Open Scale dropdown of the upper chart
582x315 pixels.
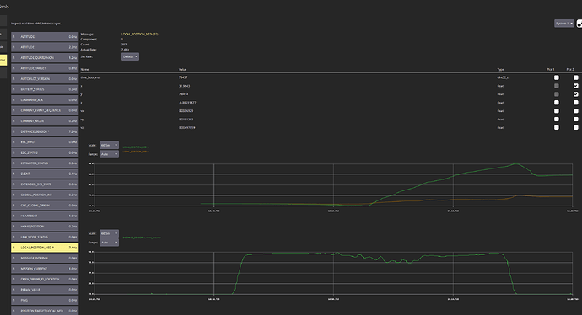(109, 145)
